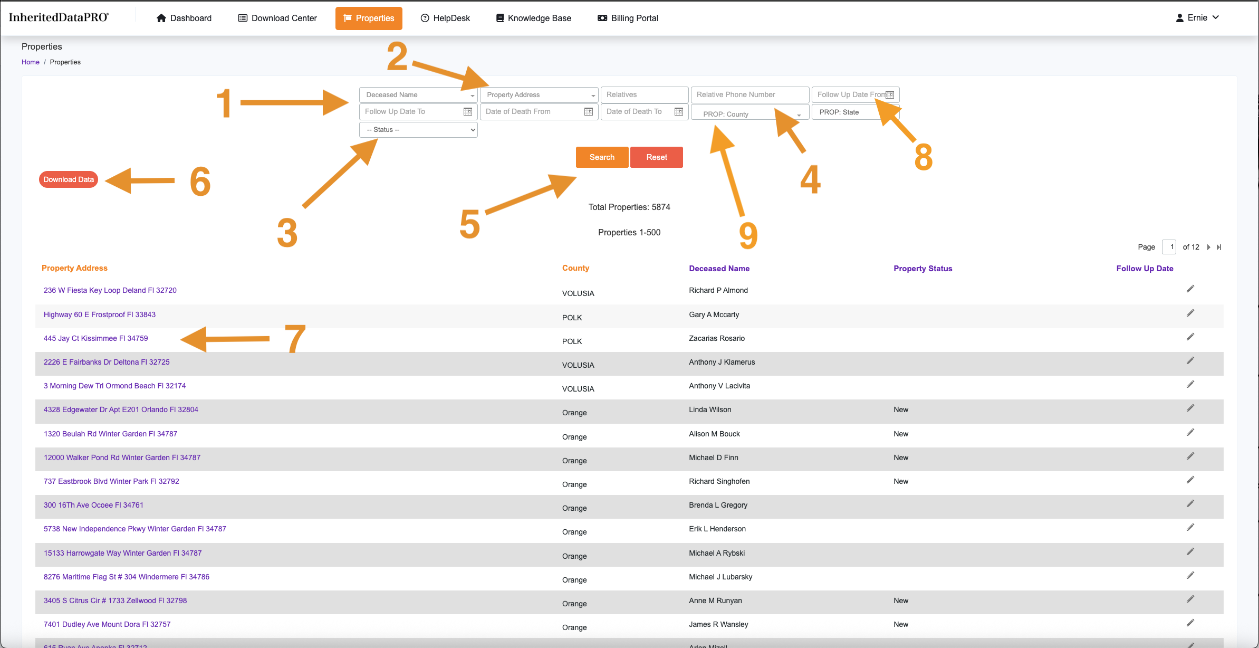Jump to last page arrow

coord(1219,247)
